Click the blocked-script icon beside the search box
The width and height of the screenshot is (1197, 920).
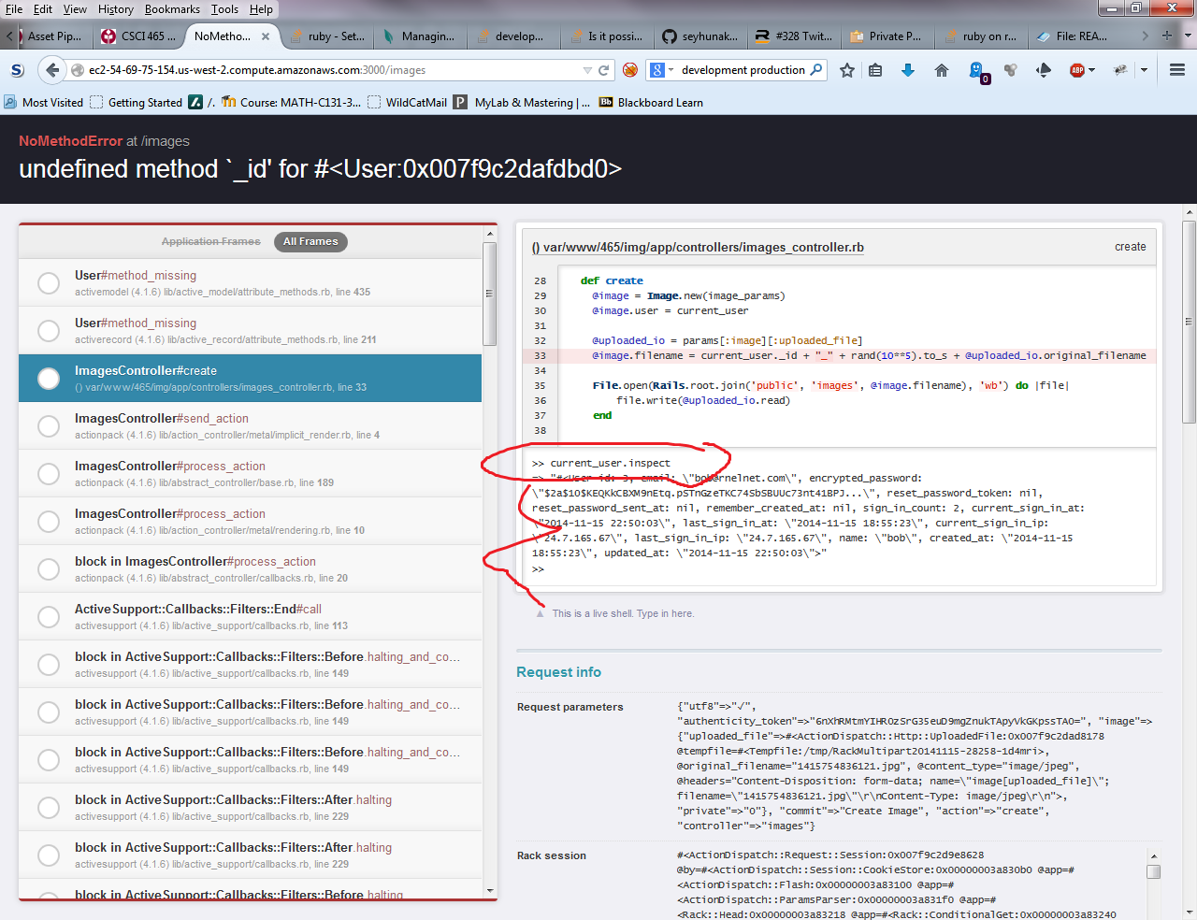pos(630,70)
